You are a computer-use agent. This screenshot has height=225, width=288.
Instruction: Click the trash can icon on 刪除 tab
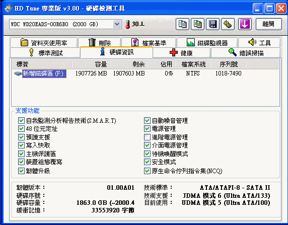92,42
